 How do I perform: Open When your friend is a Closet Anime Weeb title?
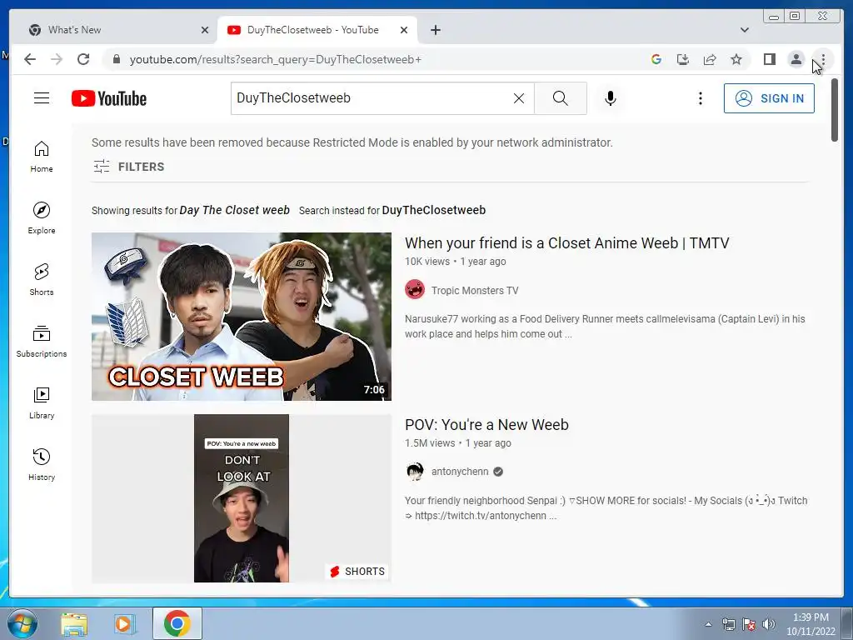pyautogui.click(x=566, y=242)
